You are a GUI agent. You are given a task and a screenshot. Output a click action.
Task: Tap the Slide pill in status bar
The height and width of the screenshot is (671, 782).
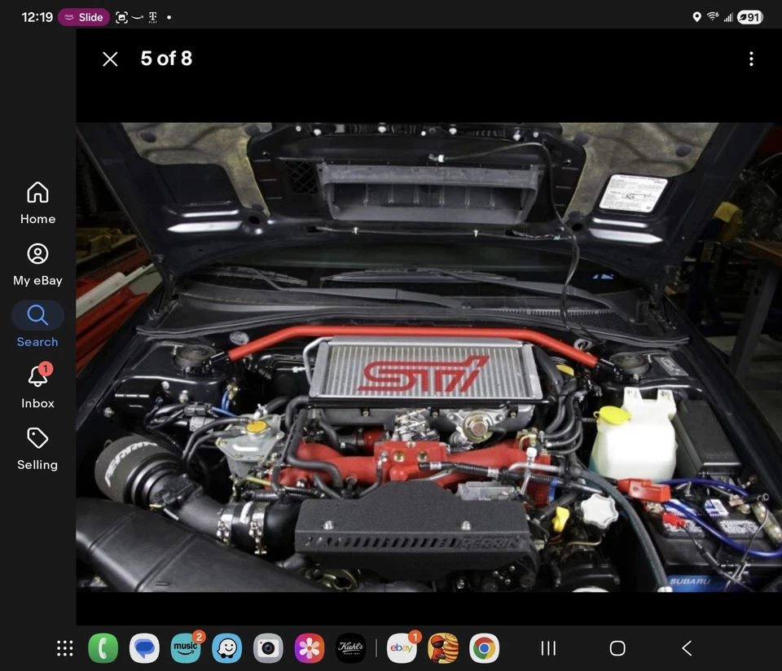point(84,17)
